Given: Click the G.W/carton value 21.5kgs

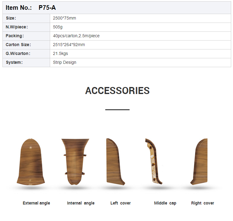Looking at the screenshot, I should pyautogui.click(x=60, y=54).
